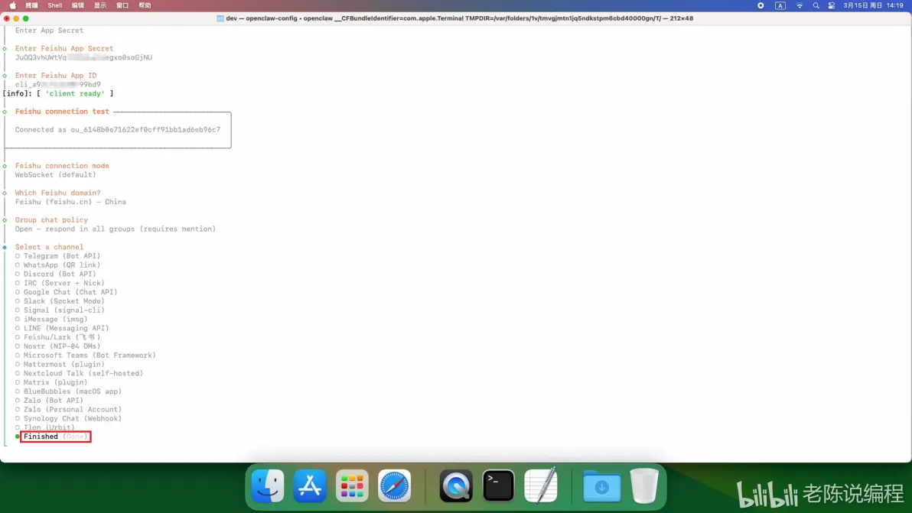Click 'WebSocket (default)' answer text

point(55,175)
